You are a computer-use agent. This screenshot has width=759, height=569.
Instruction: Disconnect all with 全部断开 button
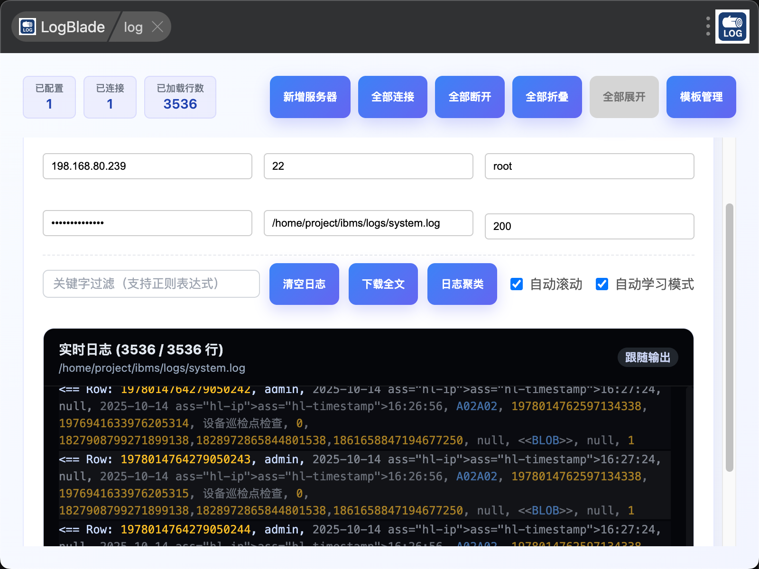[x=470, y=97]
